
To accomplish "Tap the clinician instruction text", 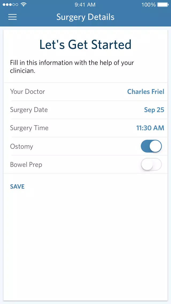I will pyautogui.click(x=72, y=67).
